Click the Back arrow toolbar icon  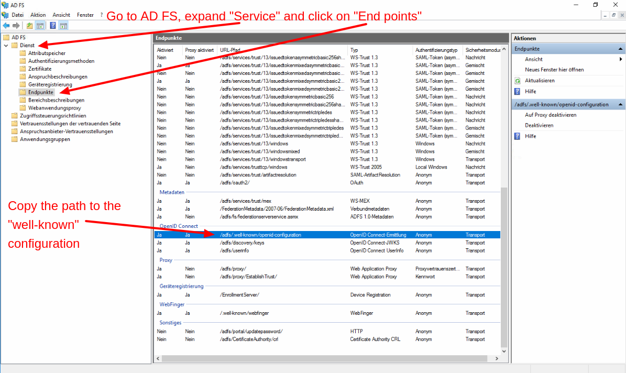click(x=6, y=26)
